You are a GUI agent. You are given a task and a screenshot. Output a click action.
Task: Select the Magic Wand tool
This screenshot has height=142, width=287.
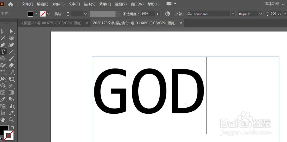coord(3,38)
